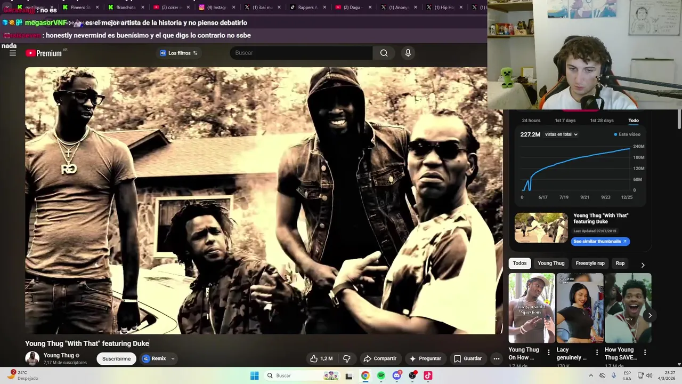
Task: Open the weather widget showing 24°C
Action: pyautogui.click(x=23, y=375)
